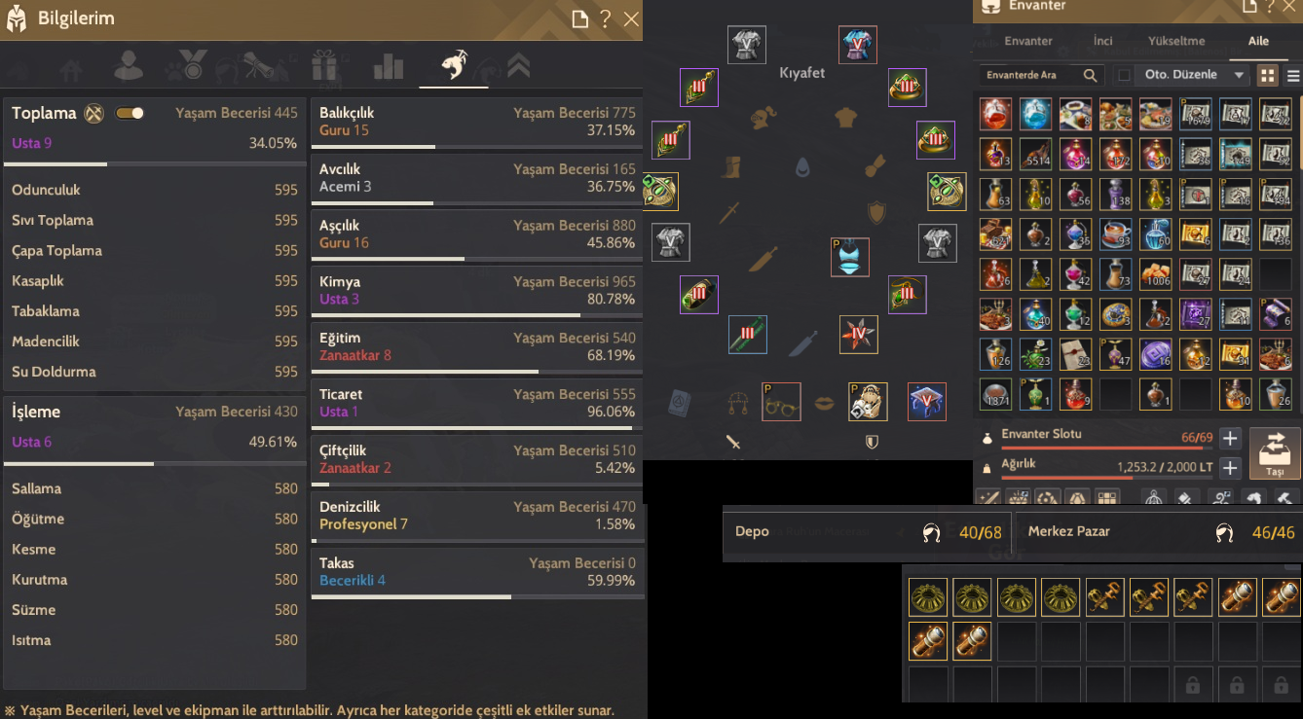Viewport: 1303px width, 719px height.
Task: Expand Ağırlık limit with plus button
Action: coord(1230,468)
